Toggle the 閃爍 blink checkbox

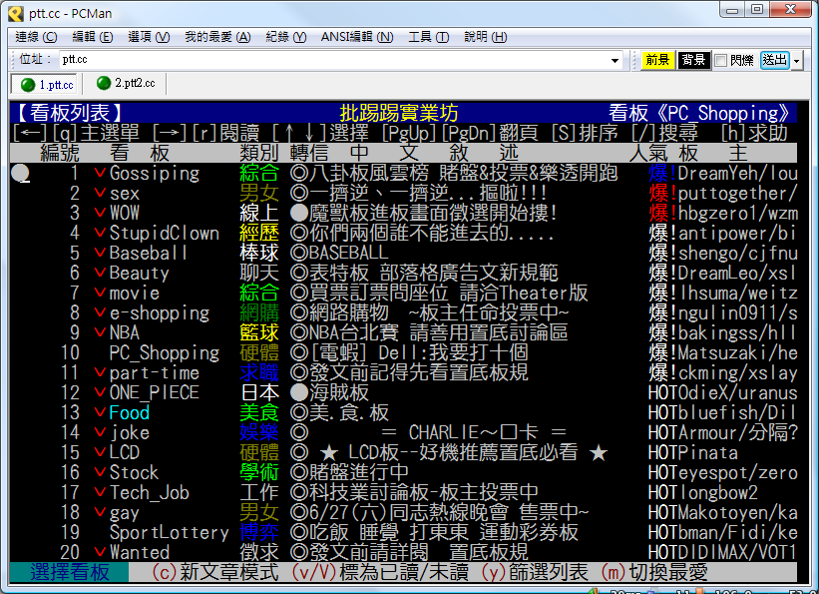pos(721,60)
